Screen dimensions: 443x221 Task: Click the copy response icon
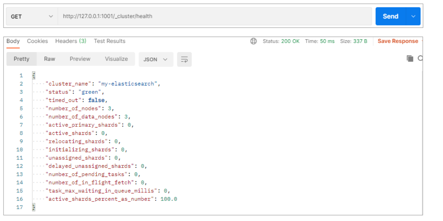(410, 59)
